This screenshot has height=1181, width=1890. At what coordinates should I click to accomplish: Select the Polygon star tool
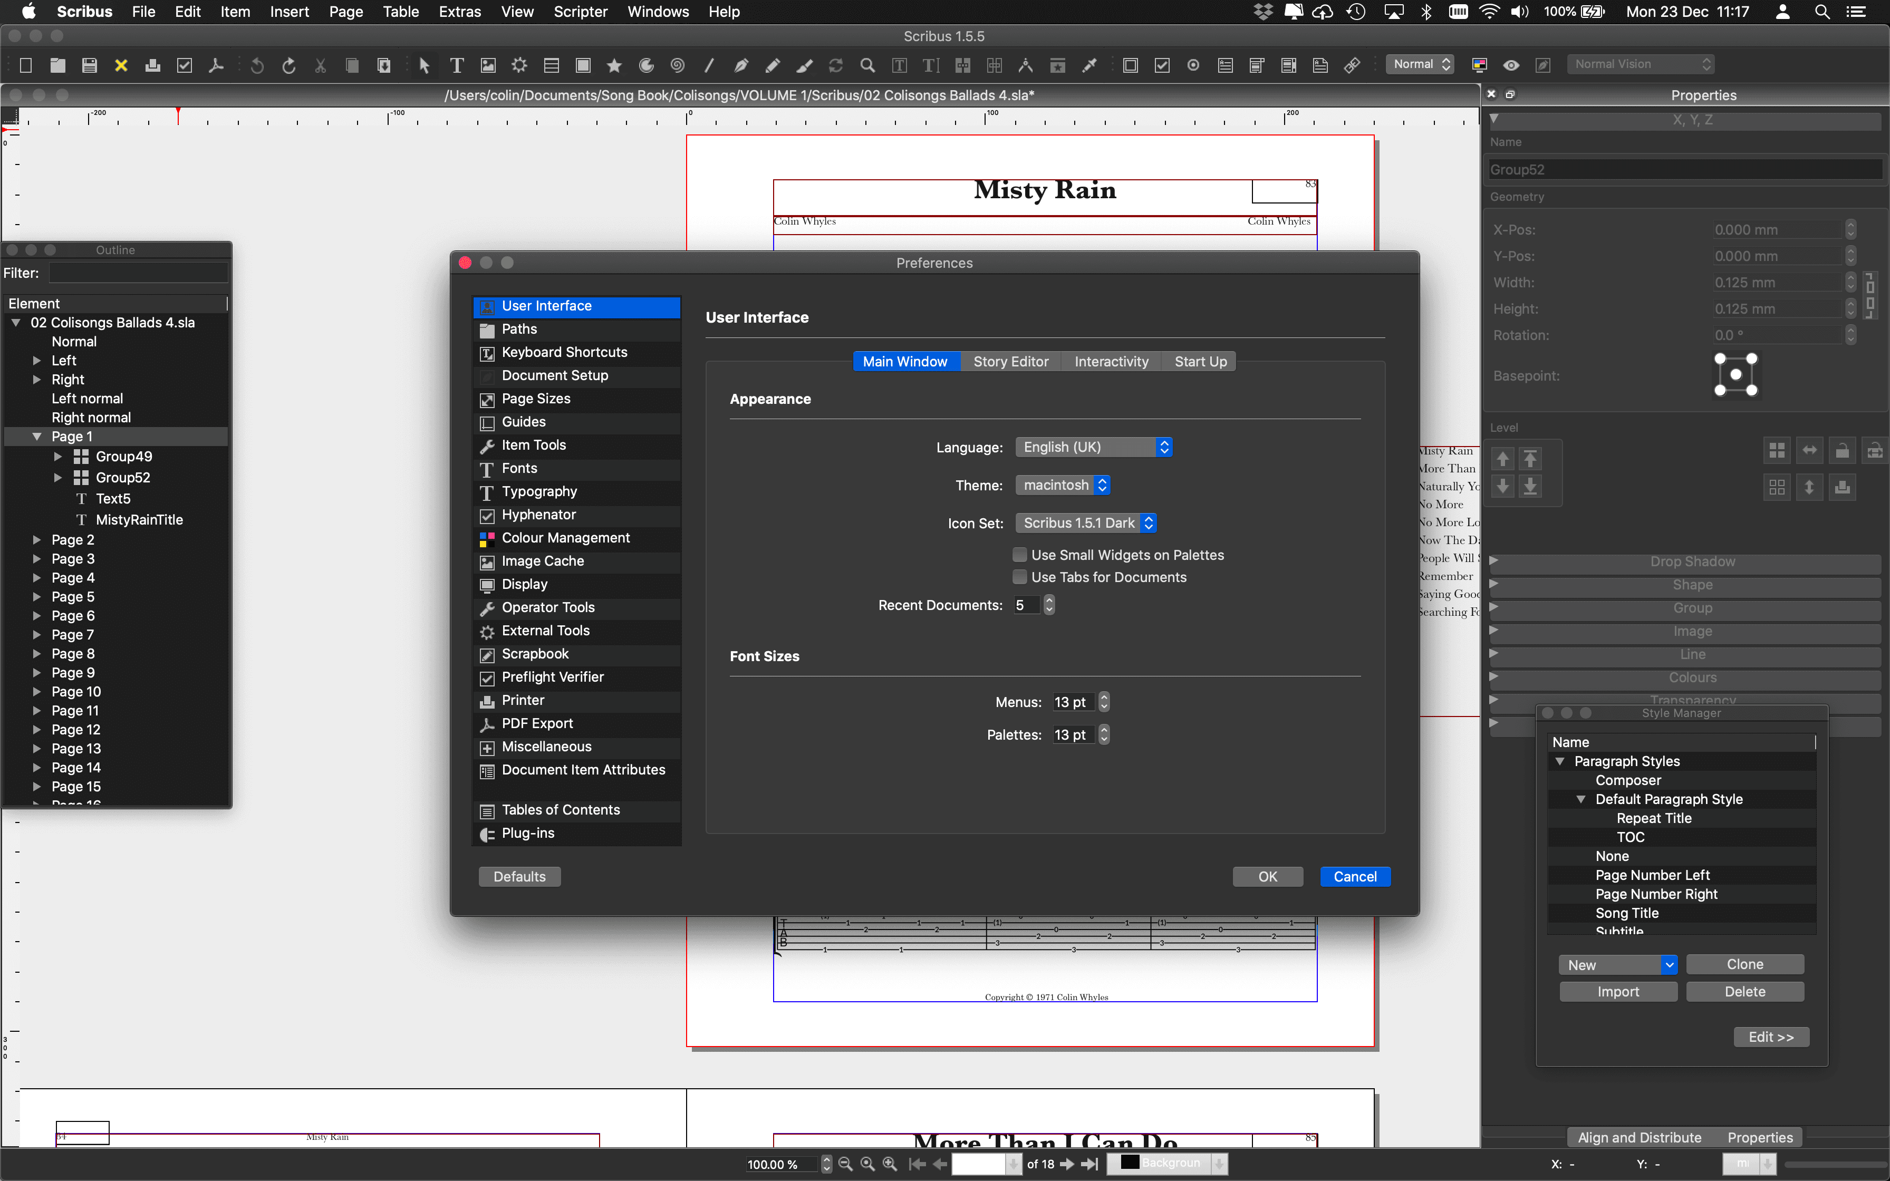point(615,65)
